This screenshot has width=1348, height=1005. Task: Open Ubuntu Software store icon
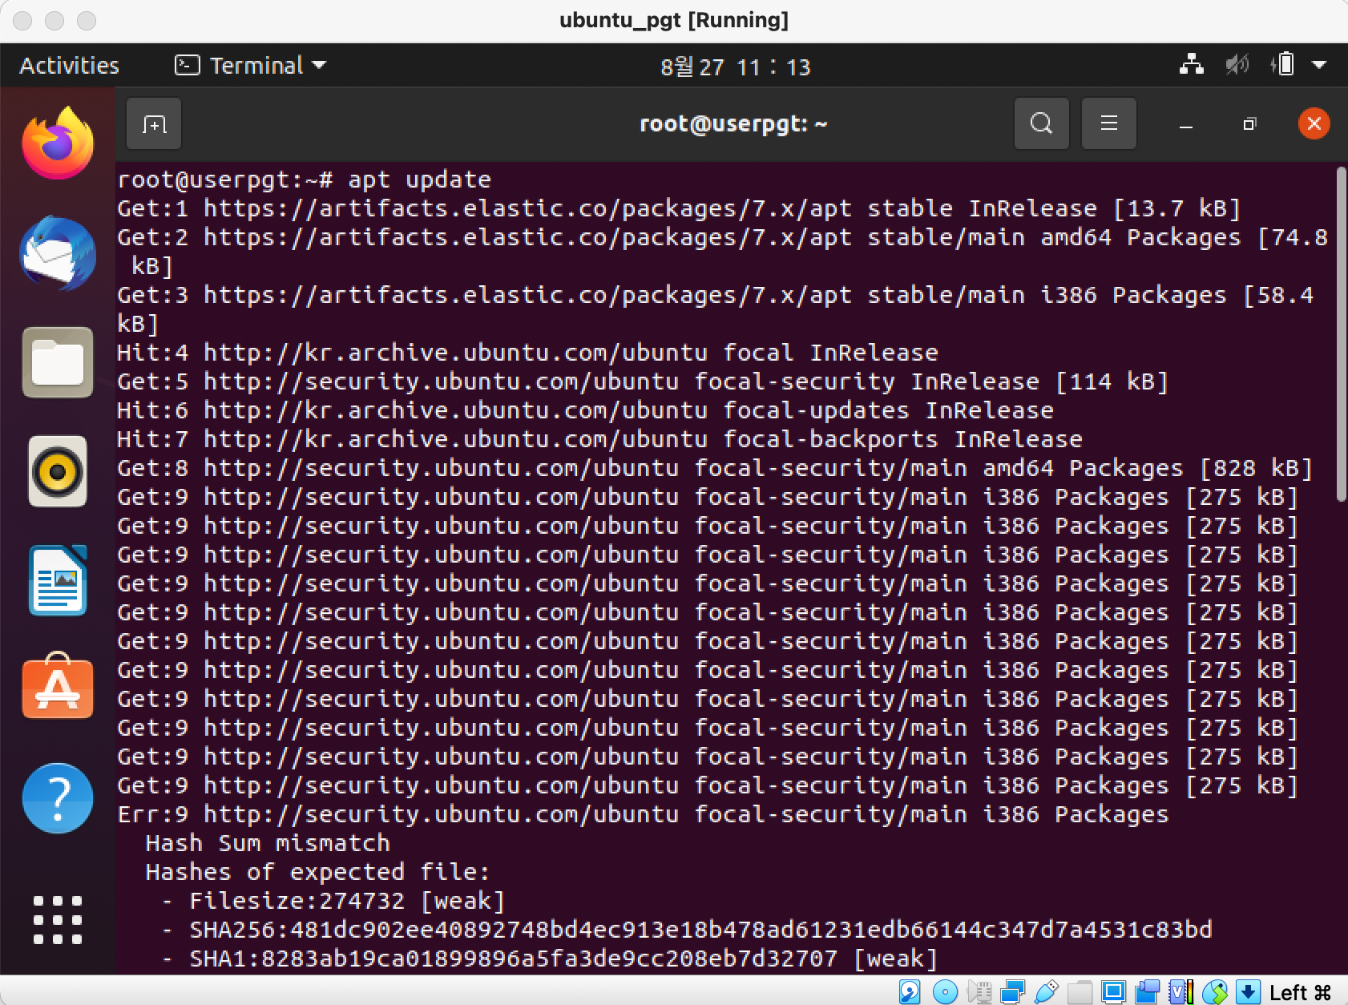pos(58,688)
